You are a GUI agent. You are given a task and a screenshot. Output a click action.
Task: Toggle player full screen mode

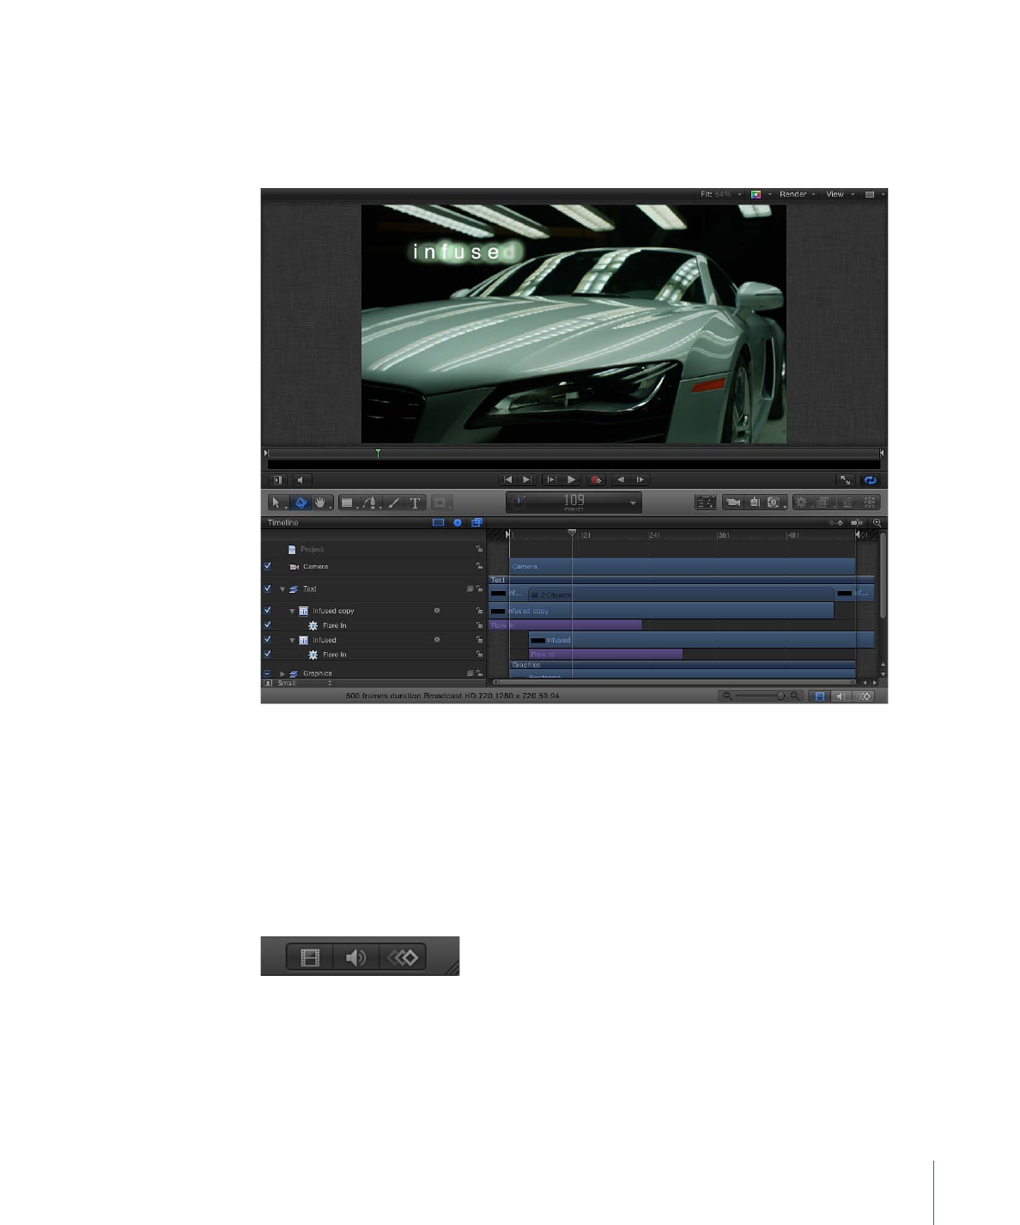846,480
